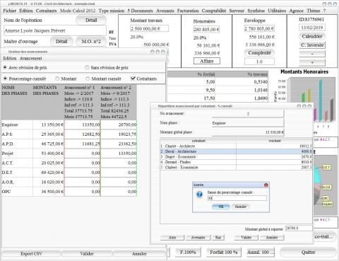Confirm with OK in the Entrée dialog
Image resolution: width=339 pixels, height=261 pixels.
[x=221, y=207]
